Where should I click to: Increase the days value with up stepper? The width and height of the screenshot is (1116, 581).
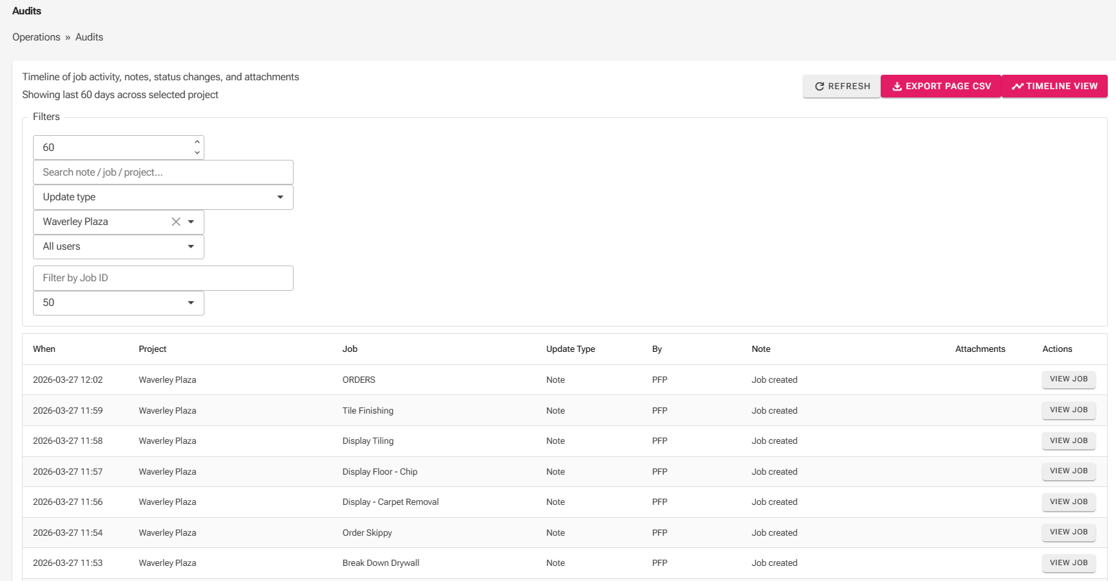[x=197, y=142]
